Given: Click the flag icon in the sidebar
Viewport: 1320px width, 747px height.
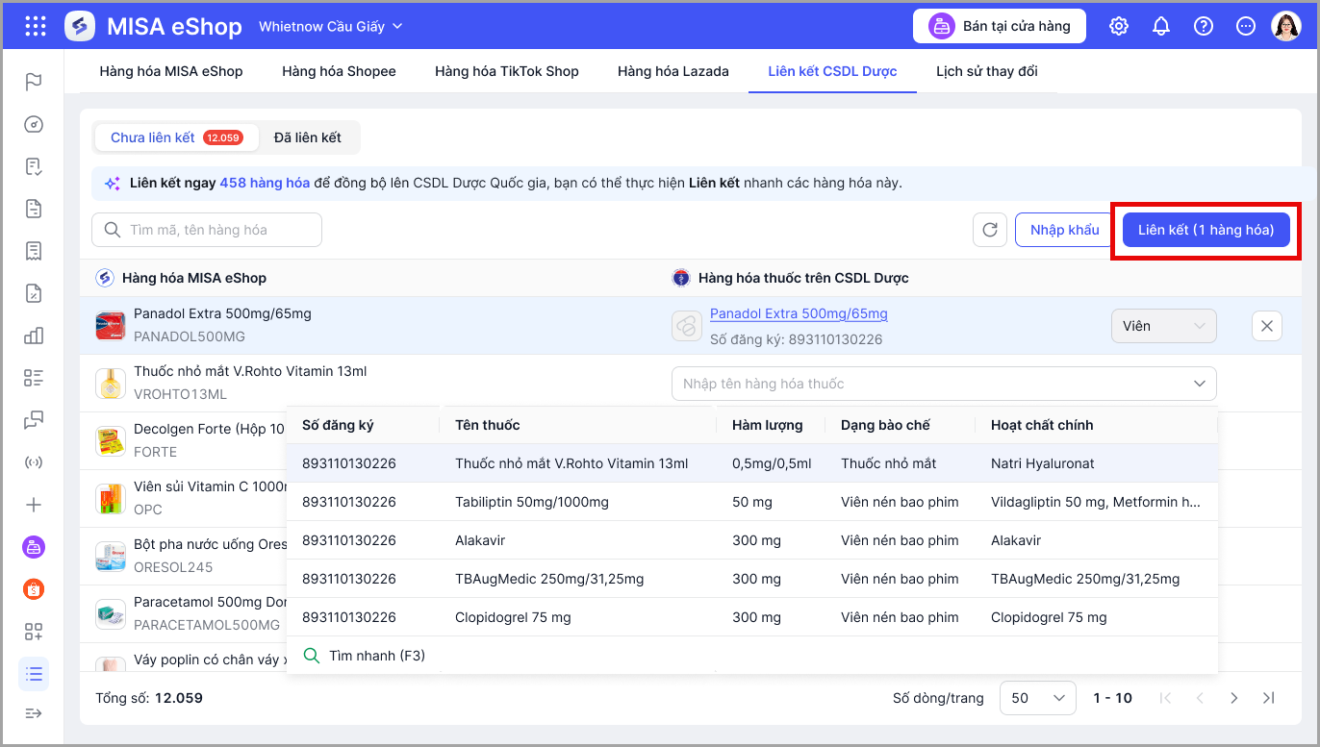Looking at the screenshot, I should click(34, 82).
